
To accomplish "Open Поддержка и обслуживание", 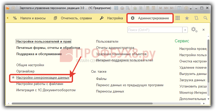I will [39, 54].
